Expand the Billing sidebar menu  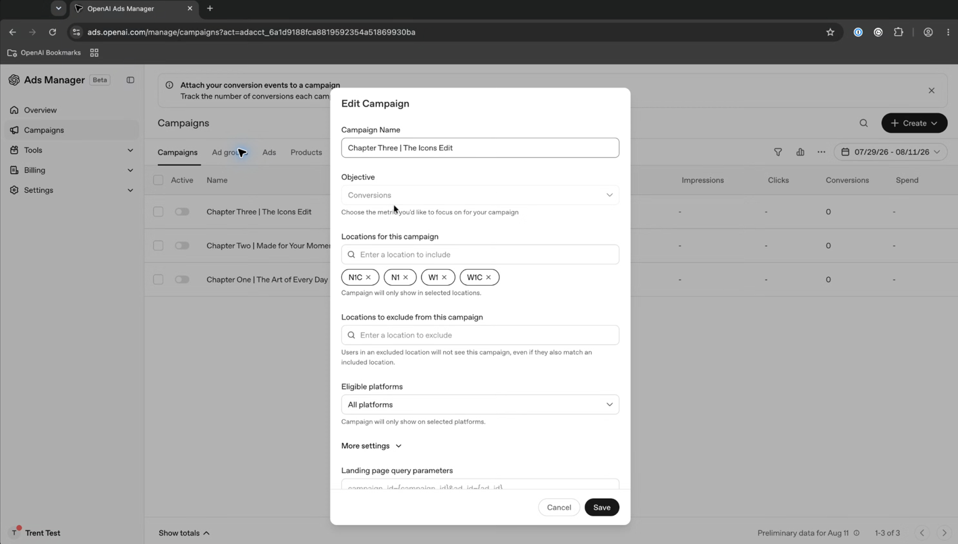pyautogui.click(x=73, y=171)
